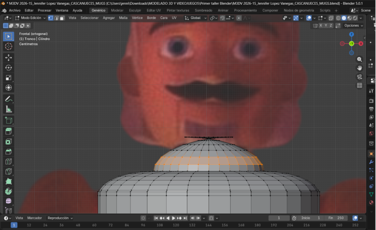Switch to the Sombreado workspace tab

click(203, 10)
